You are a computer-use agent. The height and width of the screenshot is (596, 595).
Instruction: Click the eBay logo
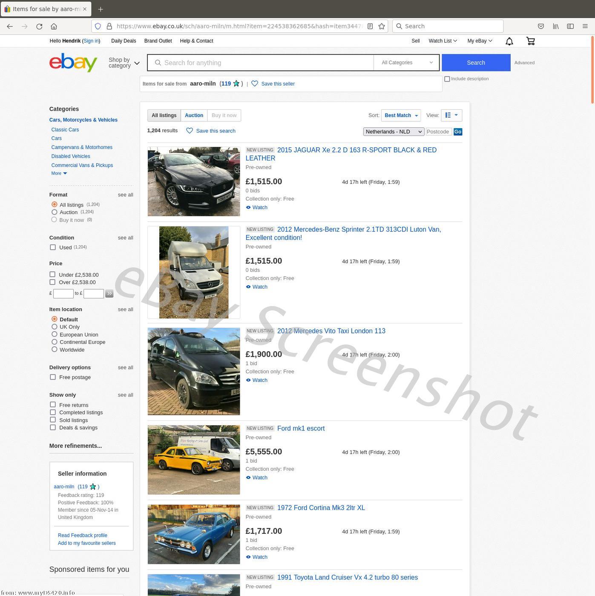pos(73,63)
